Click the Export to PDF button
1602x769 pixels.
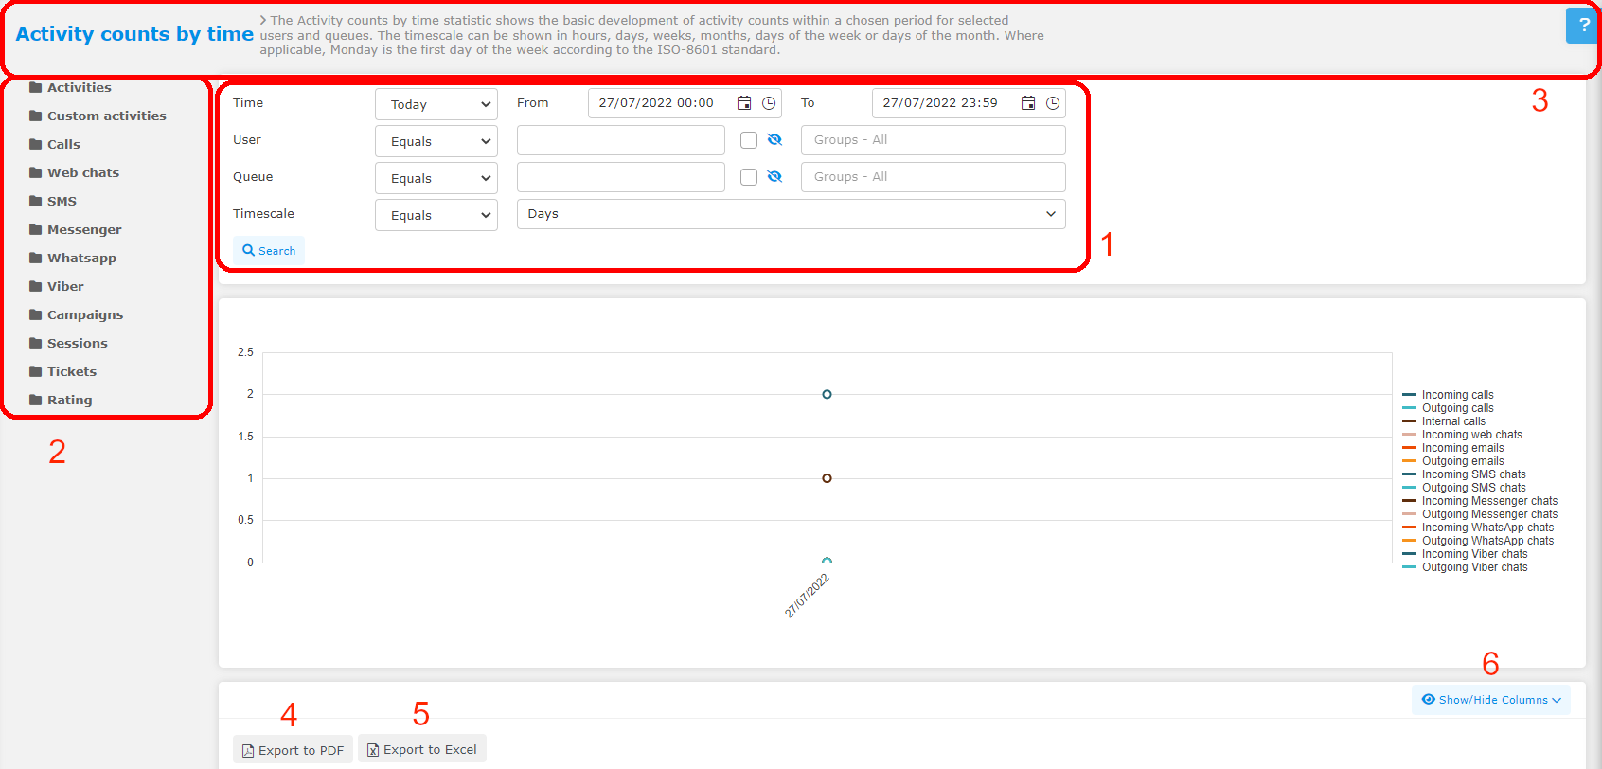click(293, 750)
